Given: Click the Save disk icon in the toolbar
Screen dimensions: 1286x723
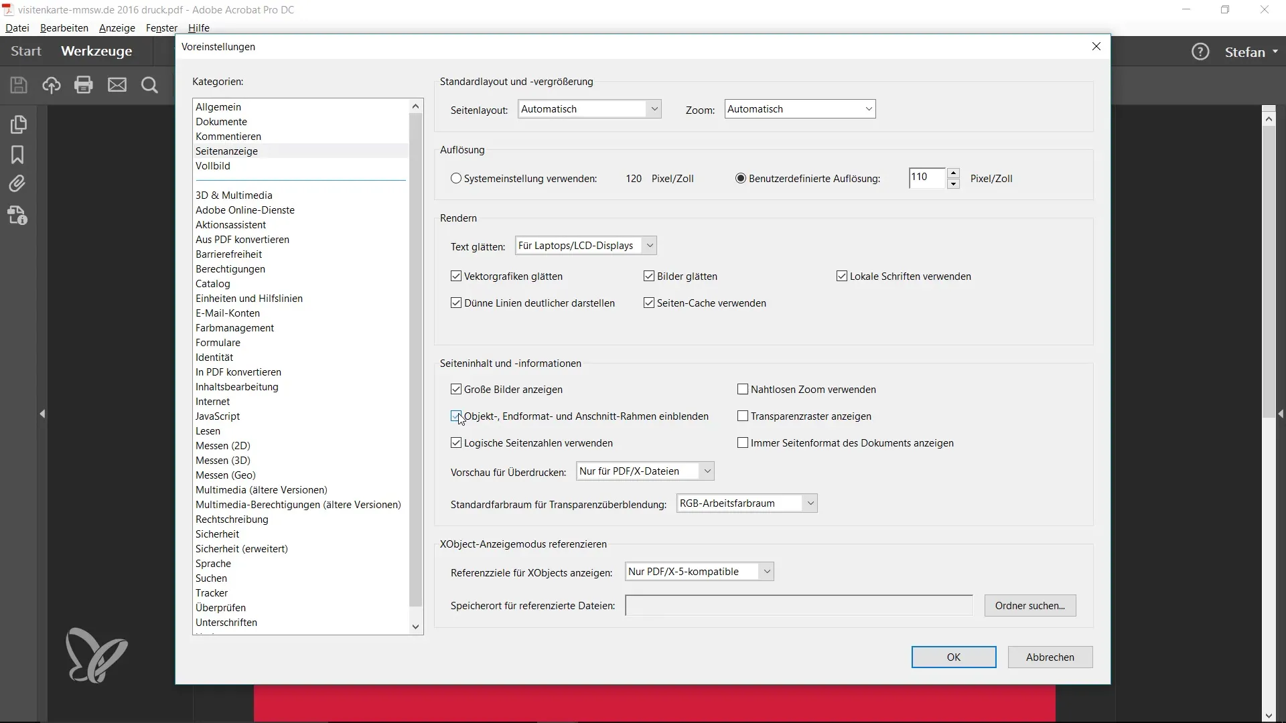Looking at the screenshot, I should (19, 85).
